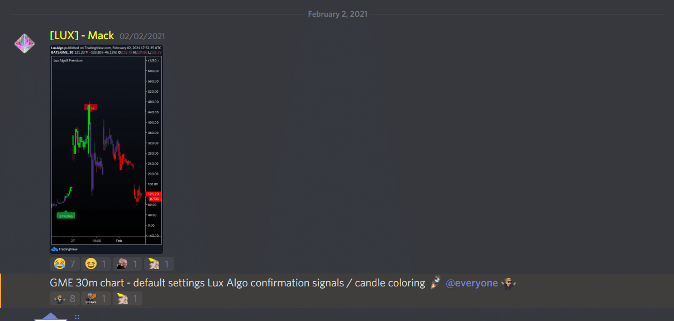The height and width of the screenshot is (321, 674).
Task: Click the February 2, 2021 date divider
Action: click(337, 14)
